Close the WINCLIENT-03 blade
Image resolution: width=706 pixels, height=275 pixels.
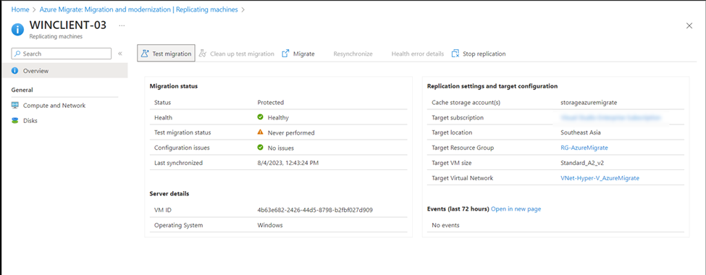(x=689, y=25)
